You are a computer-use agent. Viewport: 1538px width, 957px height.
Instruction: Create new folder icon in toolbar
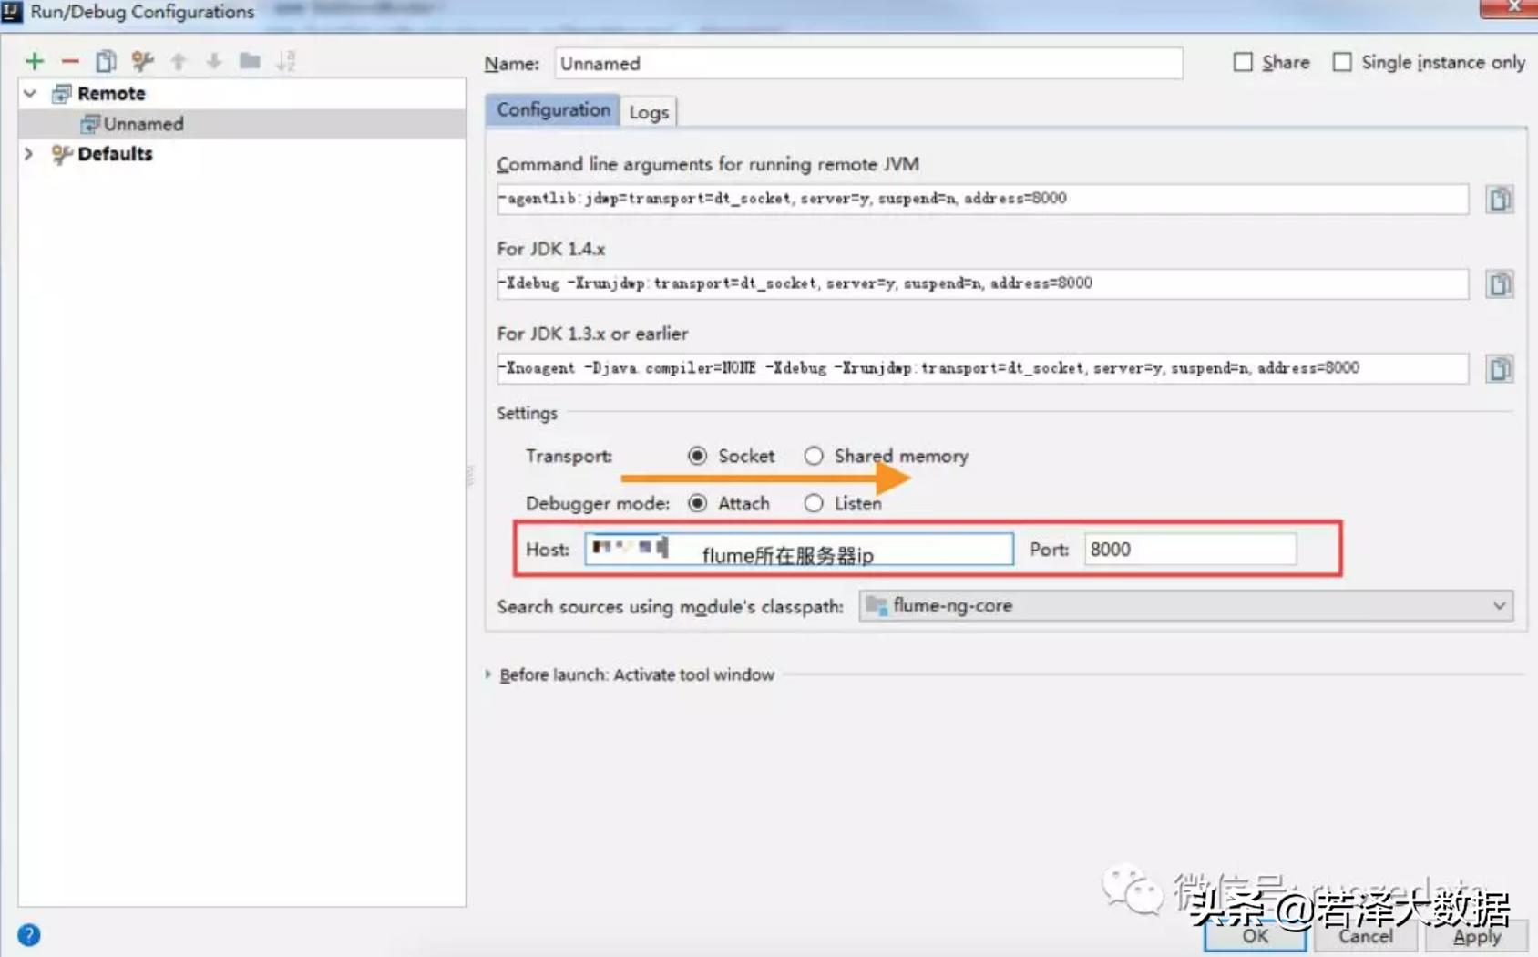tap(250, 61)
